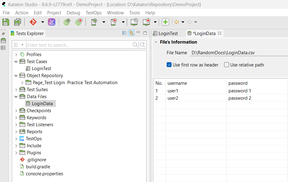Click the Spy Mobile icon

click(94, 22)
